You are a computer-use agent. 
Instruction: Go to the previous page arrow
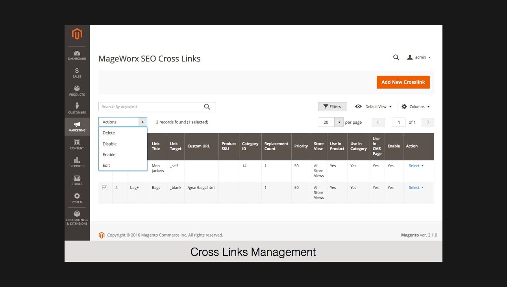click(x=378, y=122)
